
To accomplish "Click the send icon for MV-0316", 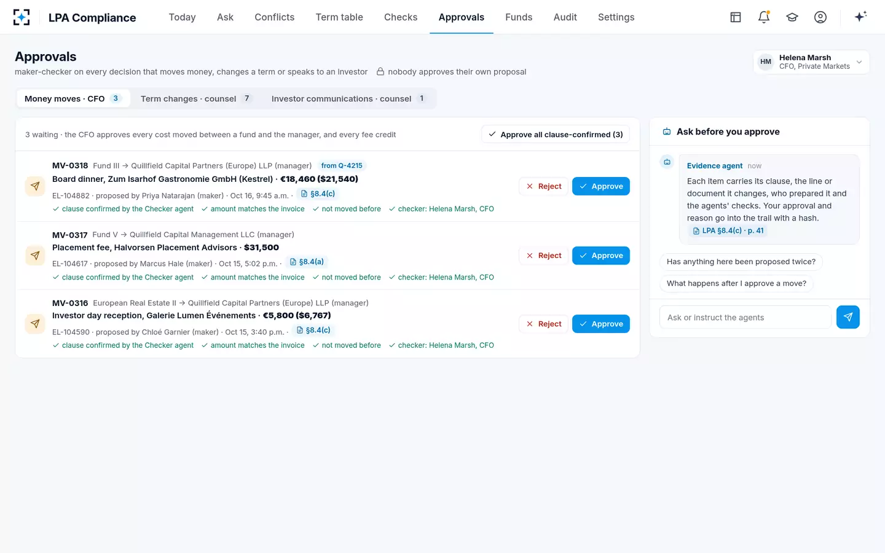I will pyautogui.click(x=35, y=324).
